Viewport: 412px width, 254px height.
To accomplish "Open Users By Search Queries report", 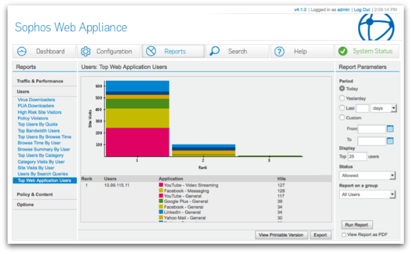I will coord(42,174).
